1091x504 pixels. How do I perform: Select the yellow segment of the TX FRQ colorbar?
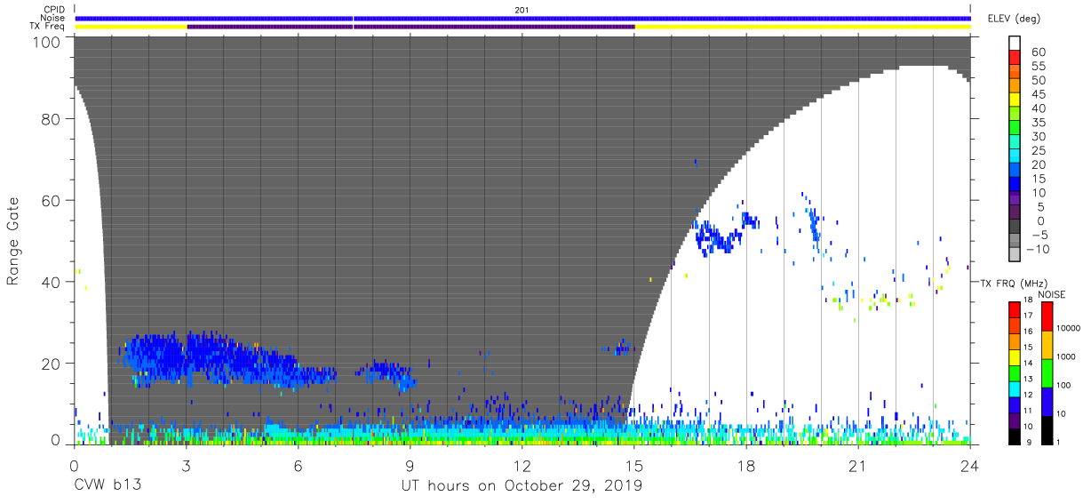(x=1015, y=356)
